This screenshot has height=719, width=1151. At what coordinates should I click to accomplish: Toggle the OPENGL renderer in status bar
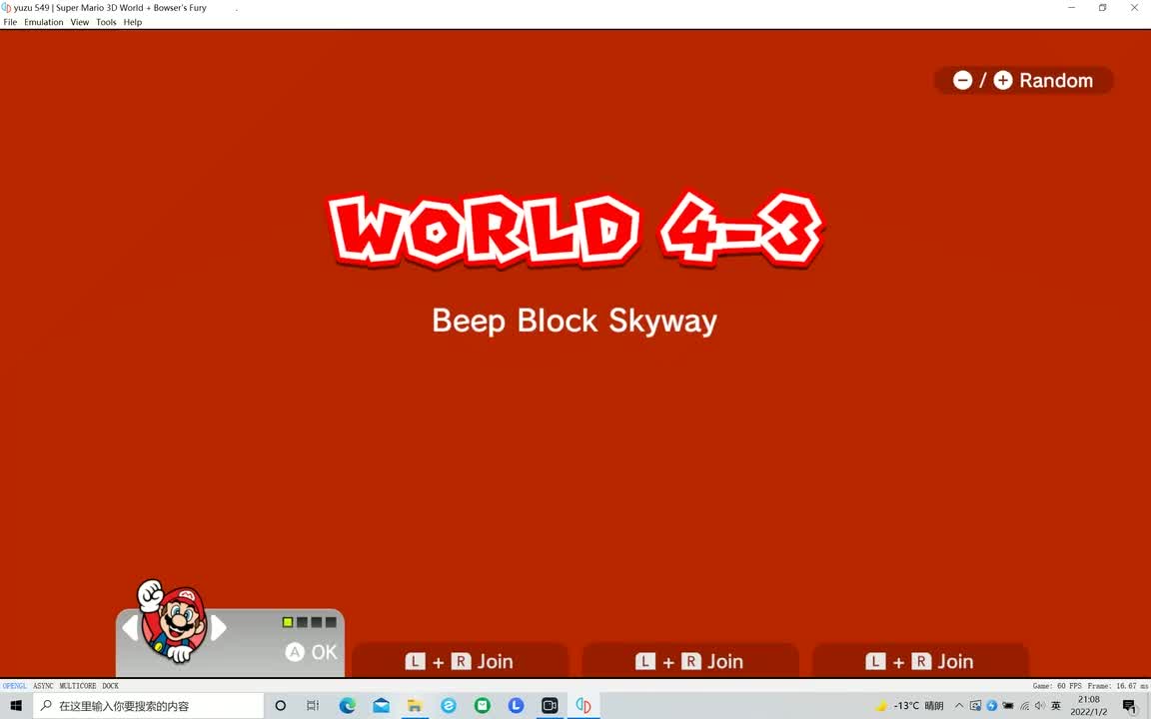coord(15,686)
